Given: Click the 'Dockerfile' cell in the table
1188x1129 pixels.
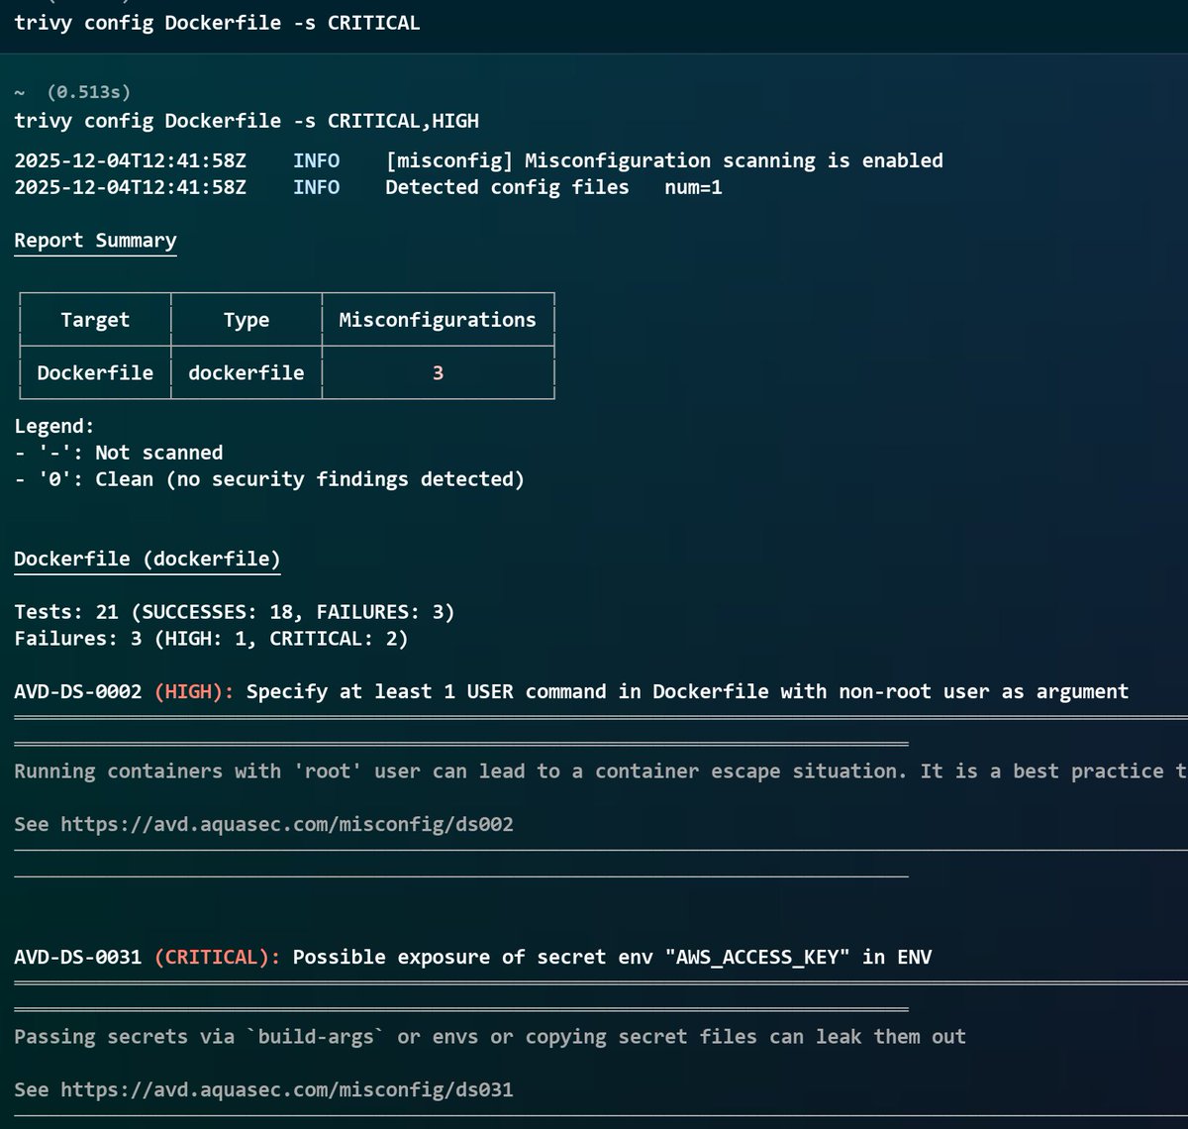Looking at the screenshot, I should [x=95, y=373].
